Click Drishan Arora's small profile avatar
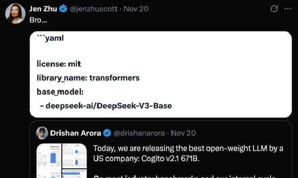Image resolution: width=298 pixels, height=178 pixels. tap(43, 133)
